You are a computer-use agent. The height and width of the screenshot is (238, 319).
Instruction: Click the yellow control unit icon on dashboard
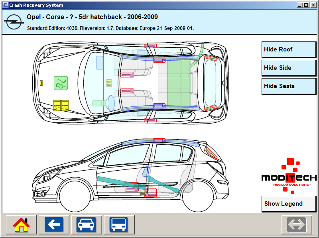coord(109,83)
